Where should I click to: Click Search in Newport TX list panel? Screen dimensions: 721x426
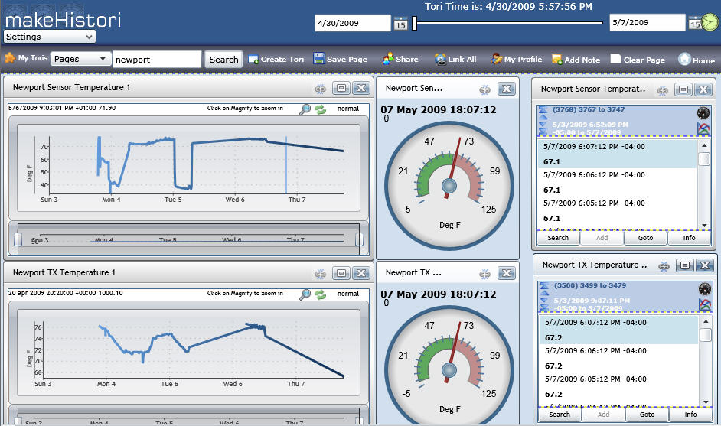click(560, 414)
